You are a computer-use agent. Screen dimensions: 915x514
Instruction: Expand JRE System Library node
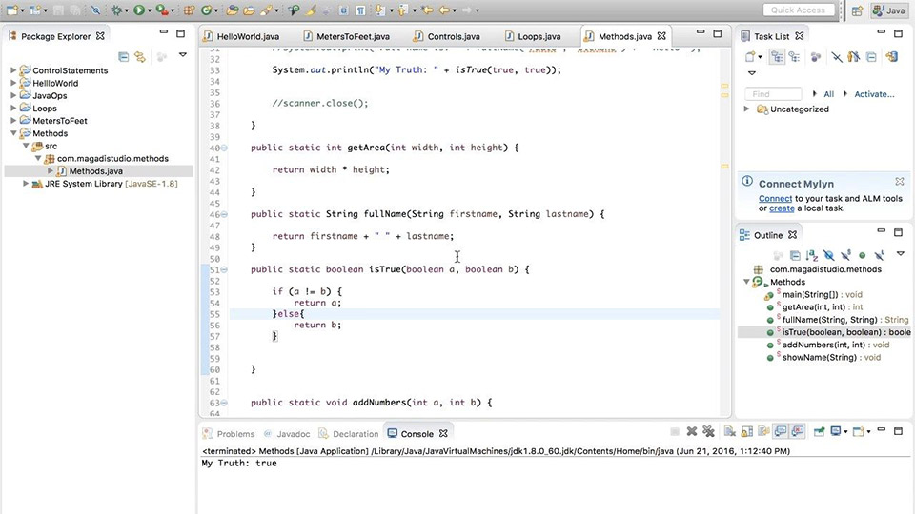tap(26, 183)
